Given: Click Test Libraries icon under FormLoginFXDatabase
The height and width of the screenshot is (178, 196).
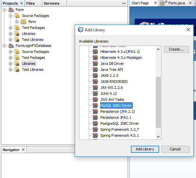Looking at the screenshot, I should [x=17, y=70].
